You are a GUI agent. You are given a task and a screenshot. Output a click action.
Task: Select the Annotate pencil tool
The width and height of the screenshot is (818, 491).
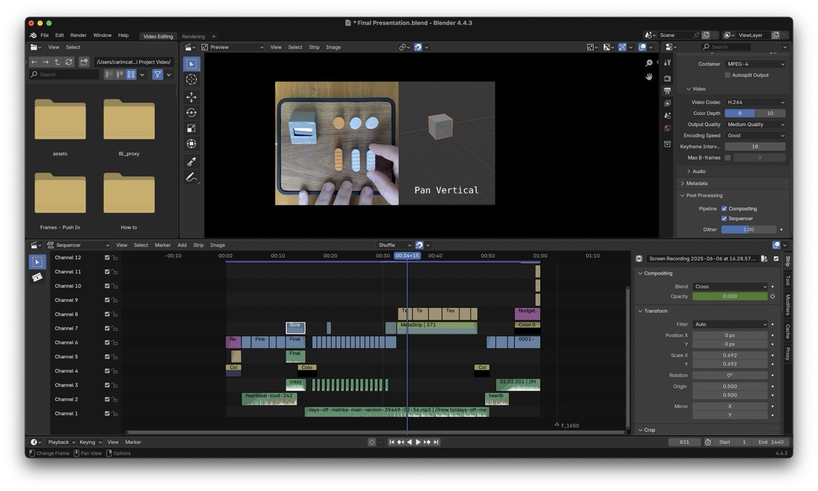[191, 178]
